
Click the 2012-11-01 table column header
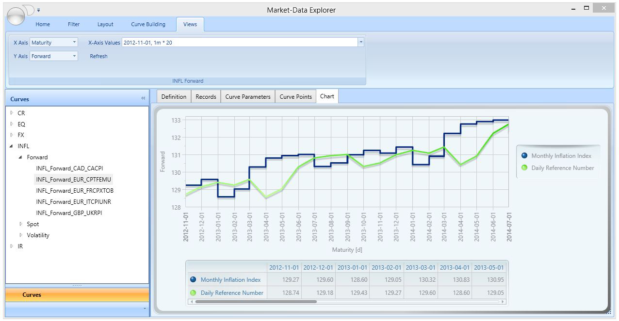coord(284,267)
